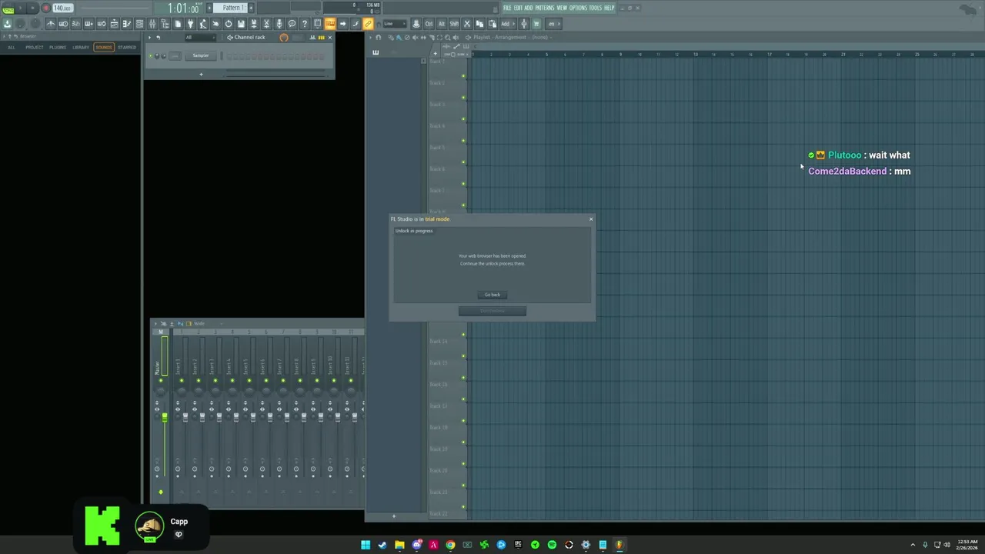985x554 pixels.
Task: Click the tuning fork icon after Add
Action: pyautogui.click(x=524, y=24)
